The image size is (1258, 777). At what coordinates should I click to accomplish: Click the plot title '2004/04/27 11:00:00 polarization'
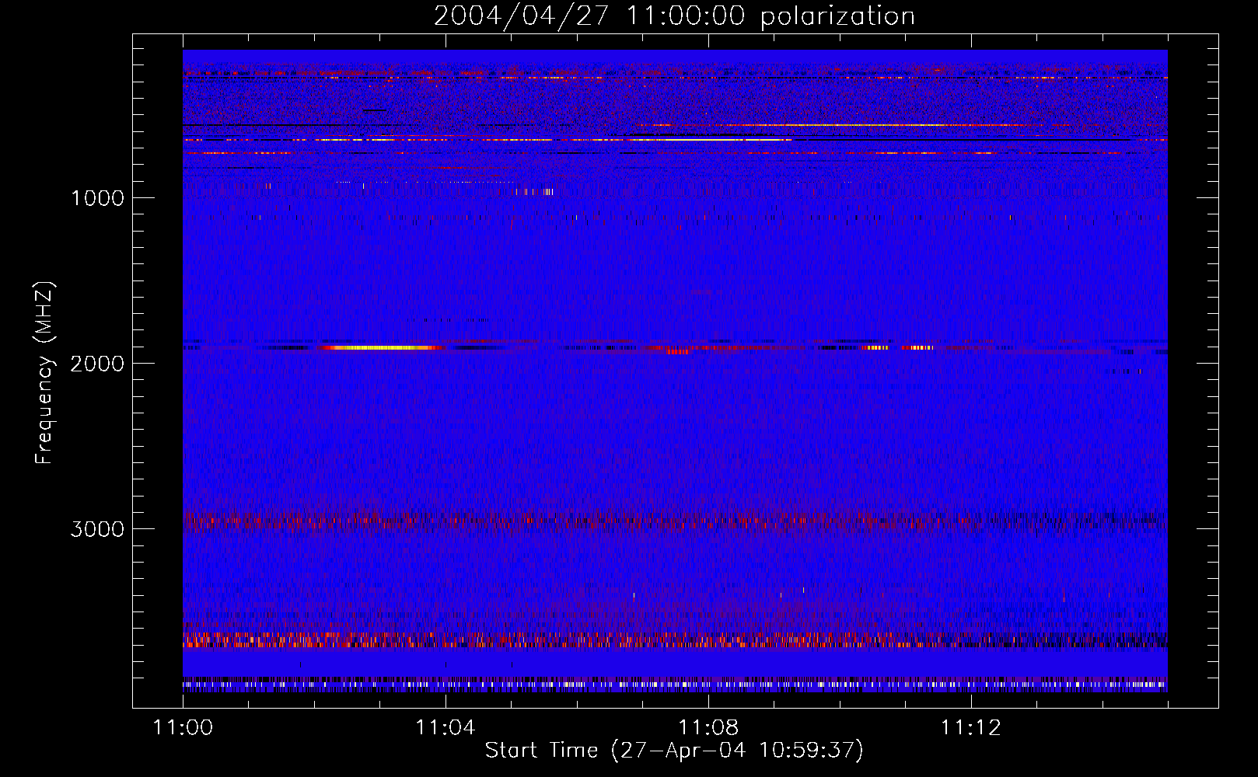(674, 16)
